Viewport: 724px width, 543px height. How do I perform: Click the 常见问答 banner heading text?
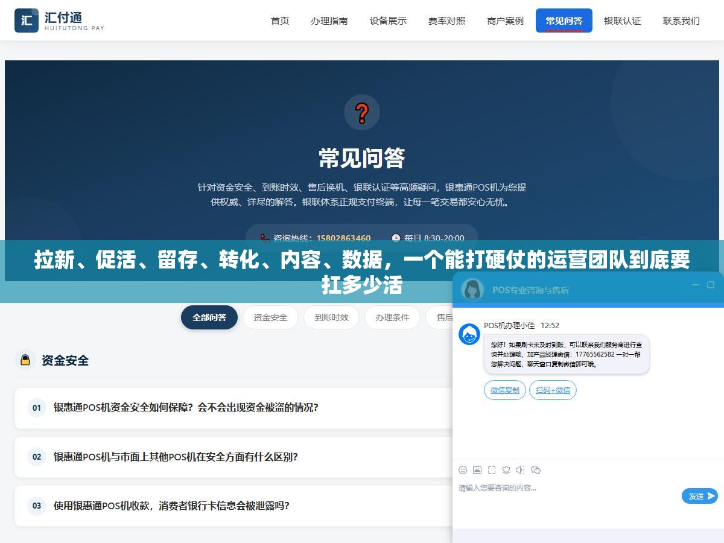click(x=362, y=158)
